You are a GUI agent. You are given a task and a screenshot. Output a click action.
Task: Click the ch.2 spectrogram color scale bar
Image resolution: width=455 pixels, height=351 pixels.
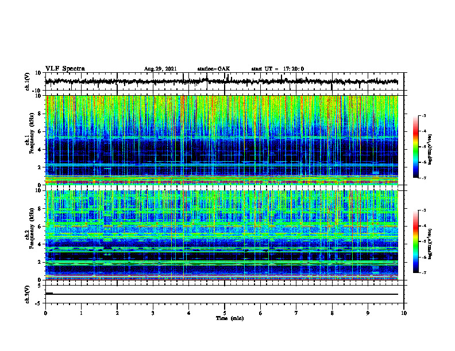tap(415, 241)
